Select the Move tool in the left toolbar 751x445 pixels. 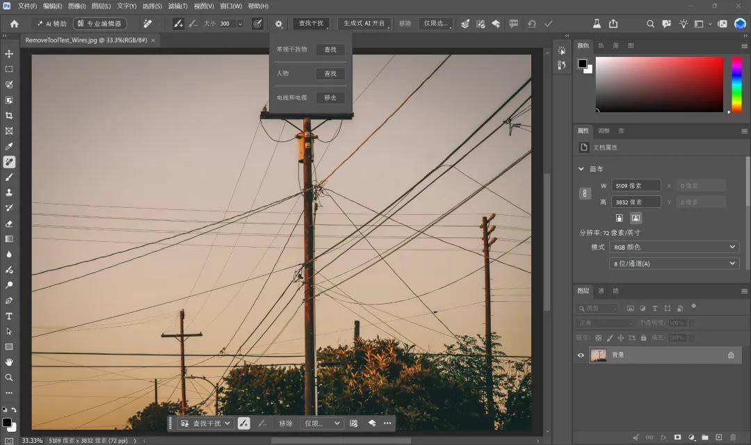(9, 54)
